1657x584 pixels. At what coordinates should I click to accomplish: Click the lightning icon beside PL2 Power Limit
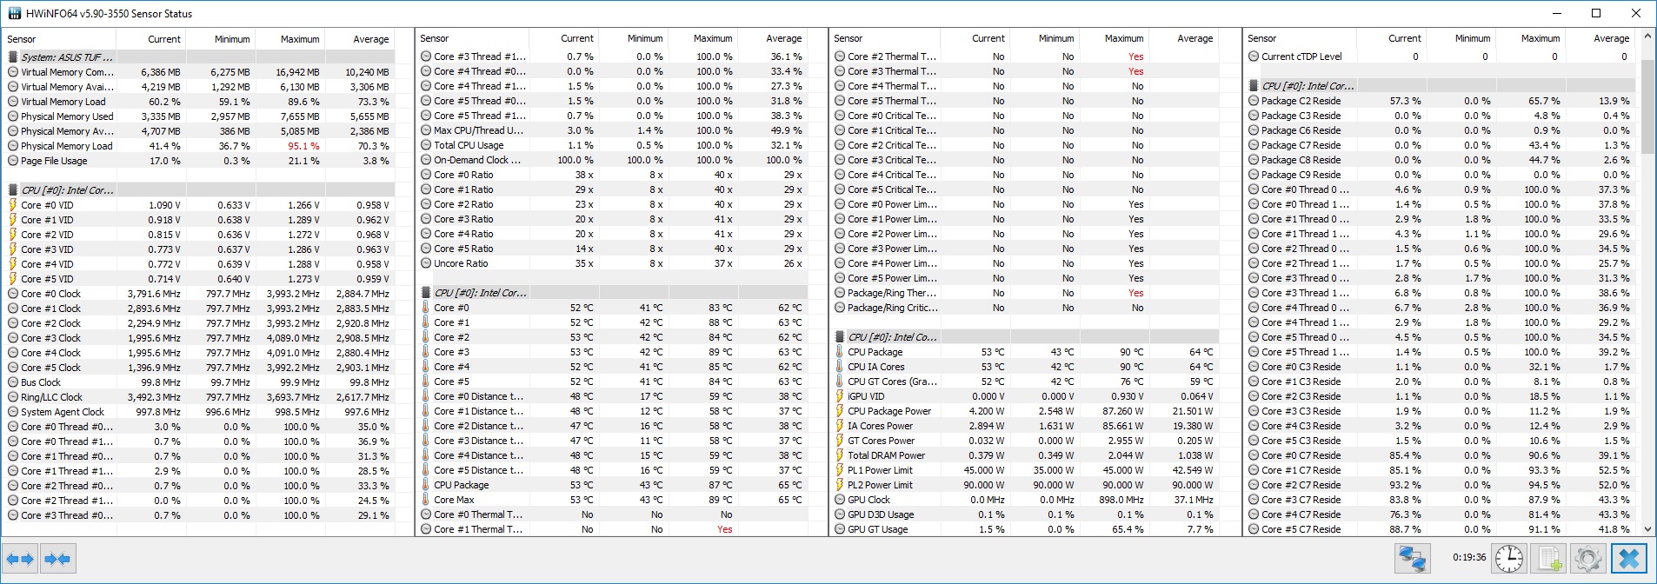click(839, 485)
